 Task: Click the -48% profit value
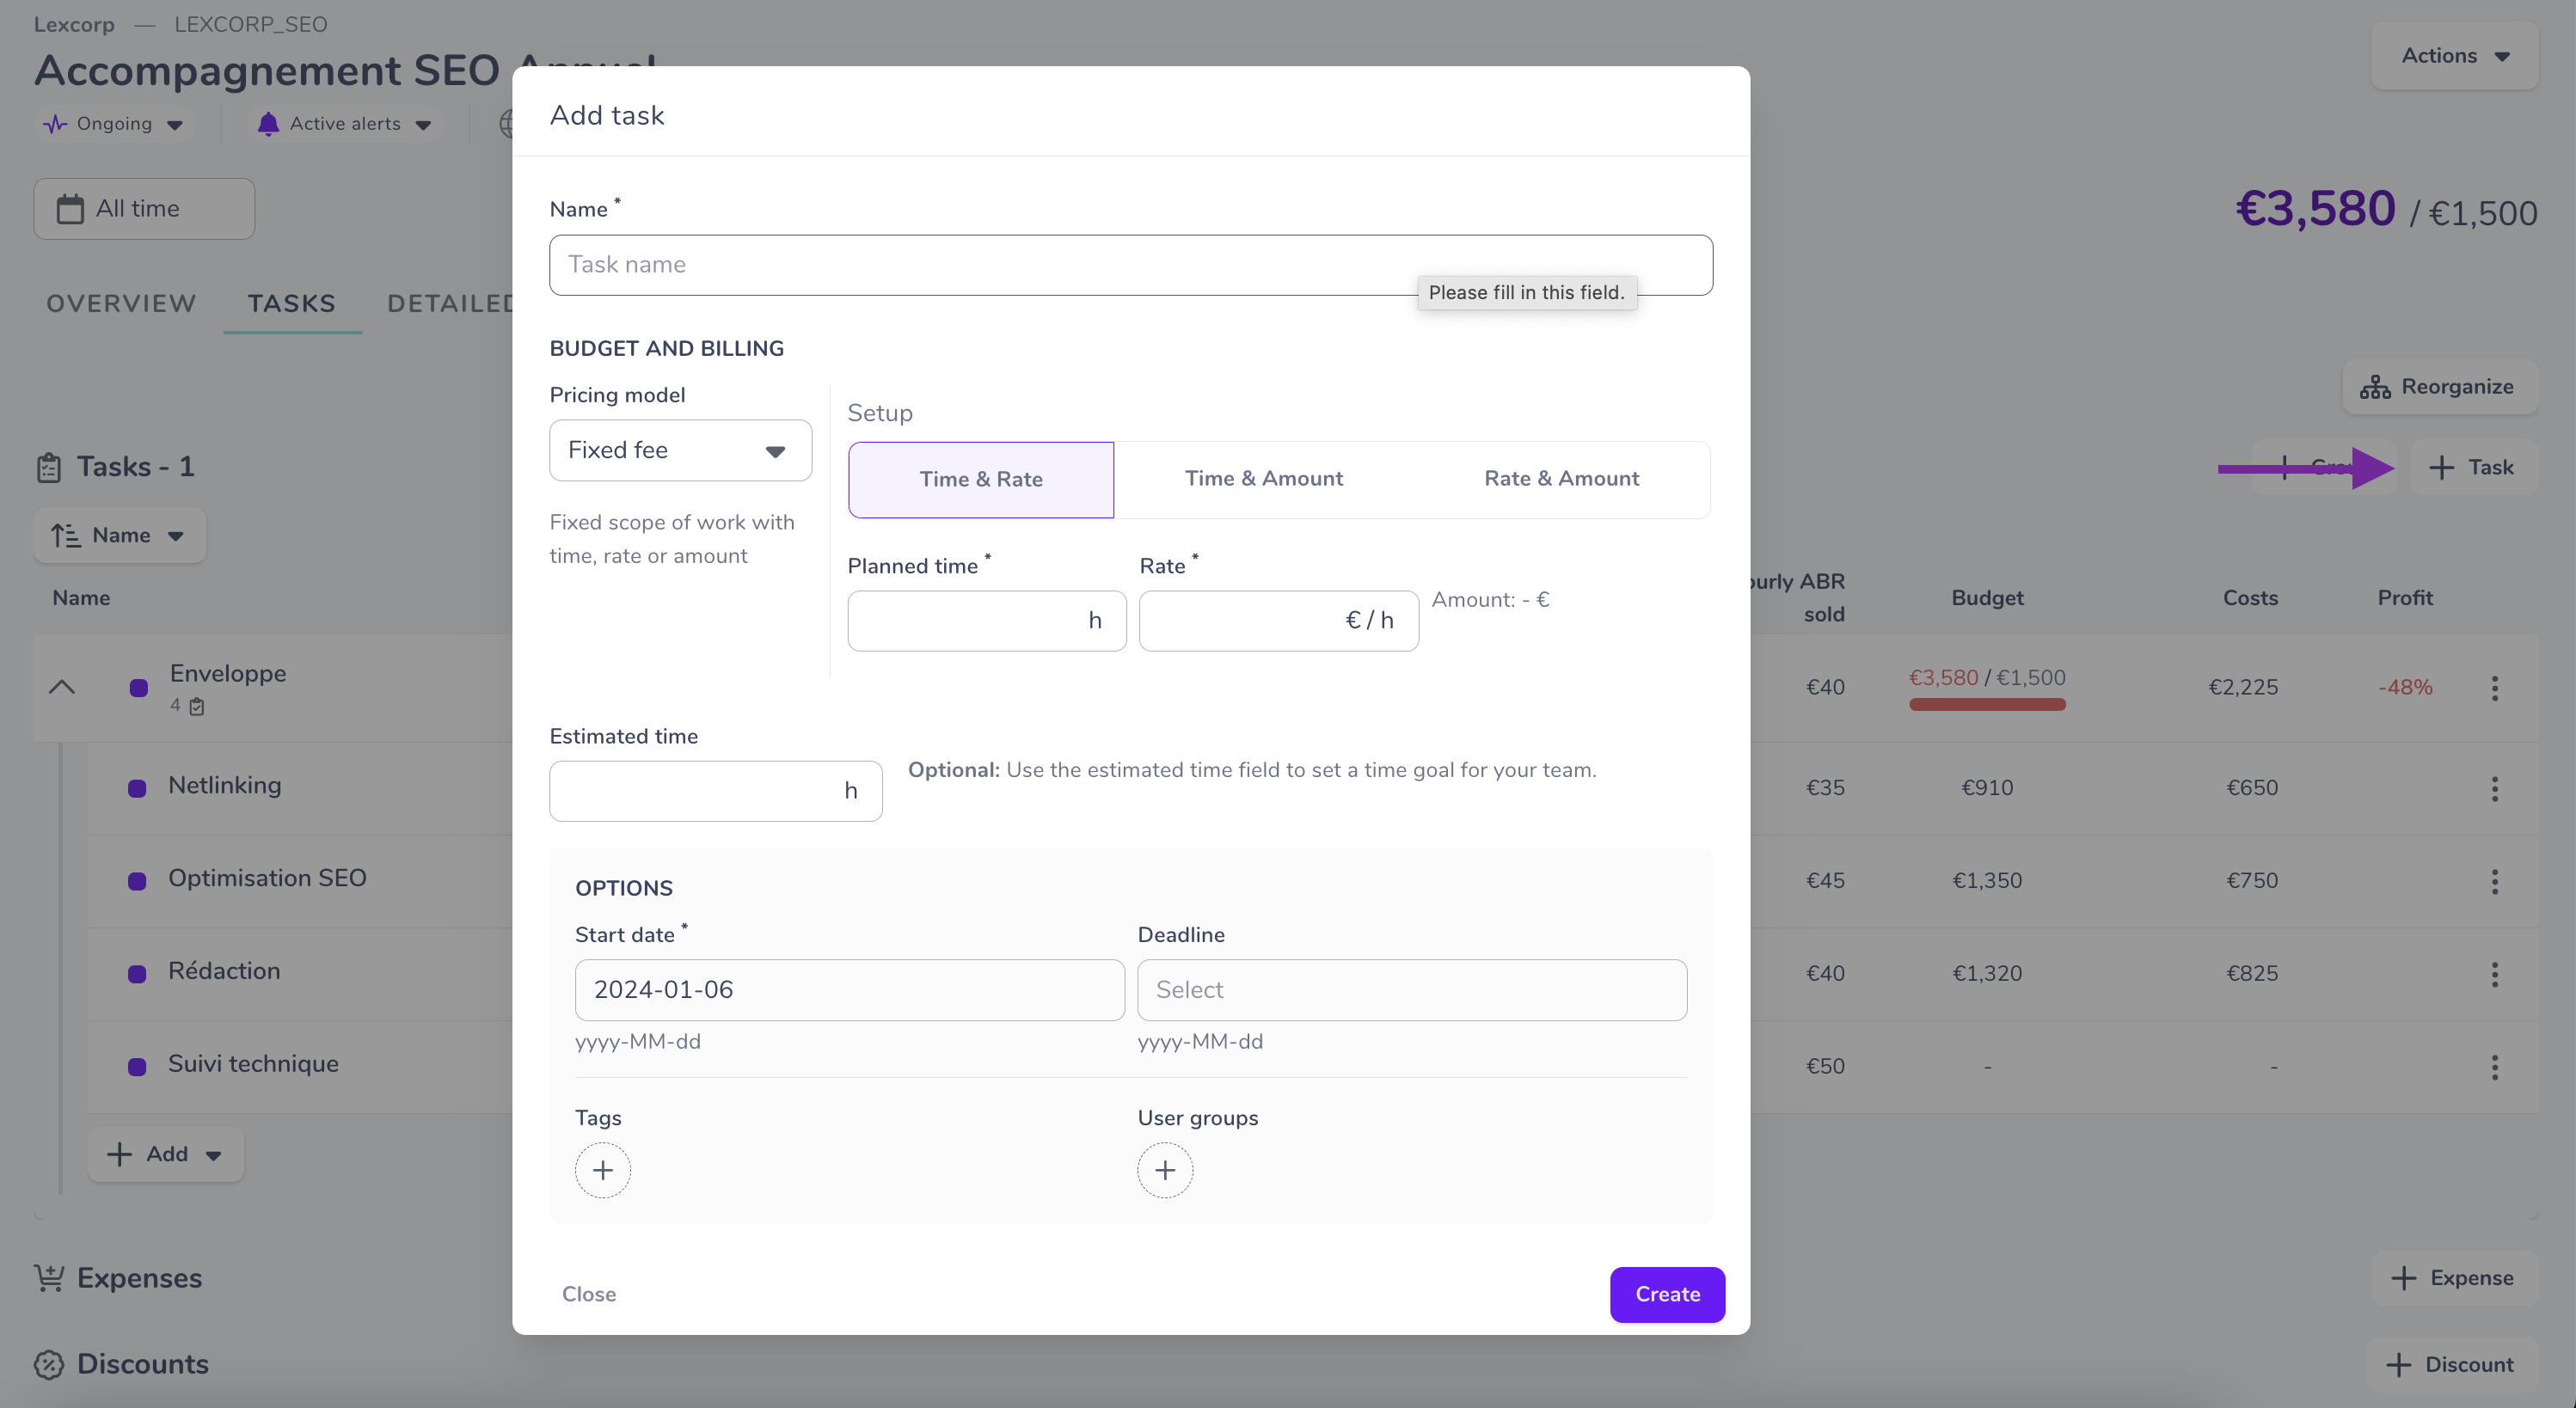tap(2405, 688)
